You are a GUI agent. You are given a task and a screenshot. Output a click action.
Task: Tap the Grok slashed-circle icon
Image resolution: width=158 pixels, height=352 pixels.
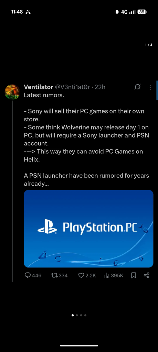point(138,87)
